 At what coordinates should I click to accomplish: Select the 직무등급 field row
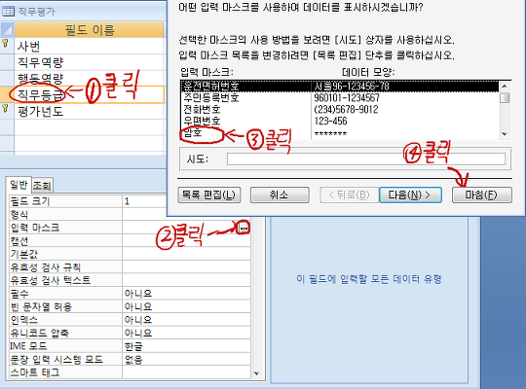click(90, 95)
